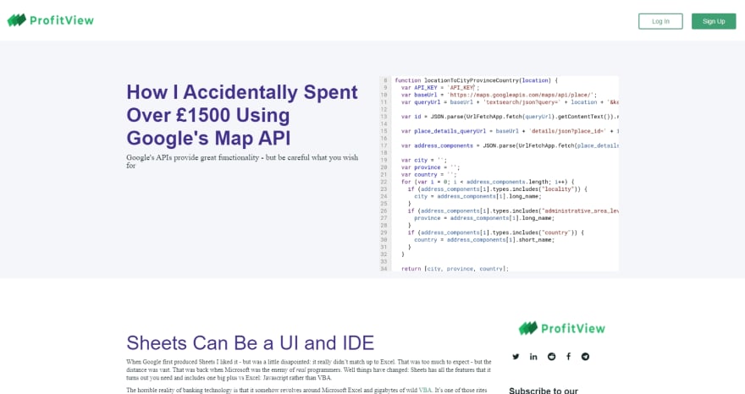The width and height of the screenshot is (745, 394).
Task: Click the ProfitView logo in header
Action: (x=51, y=20)
